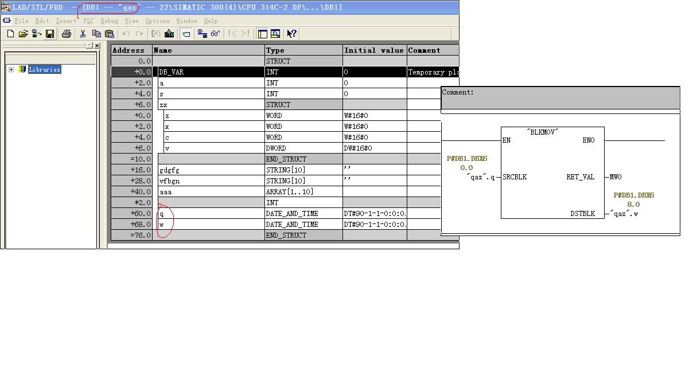Select the DB_VAR name cell
The width and height of the screenshot is (693, 365).
pyautogui.click(x=211, y=72)
